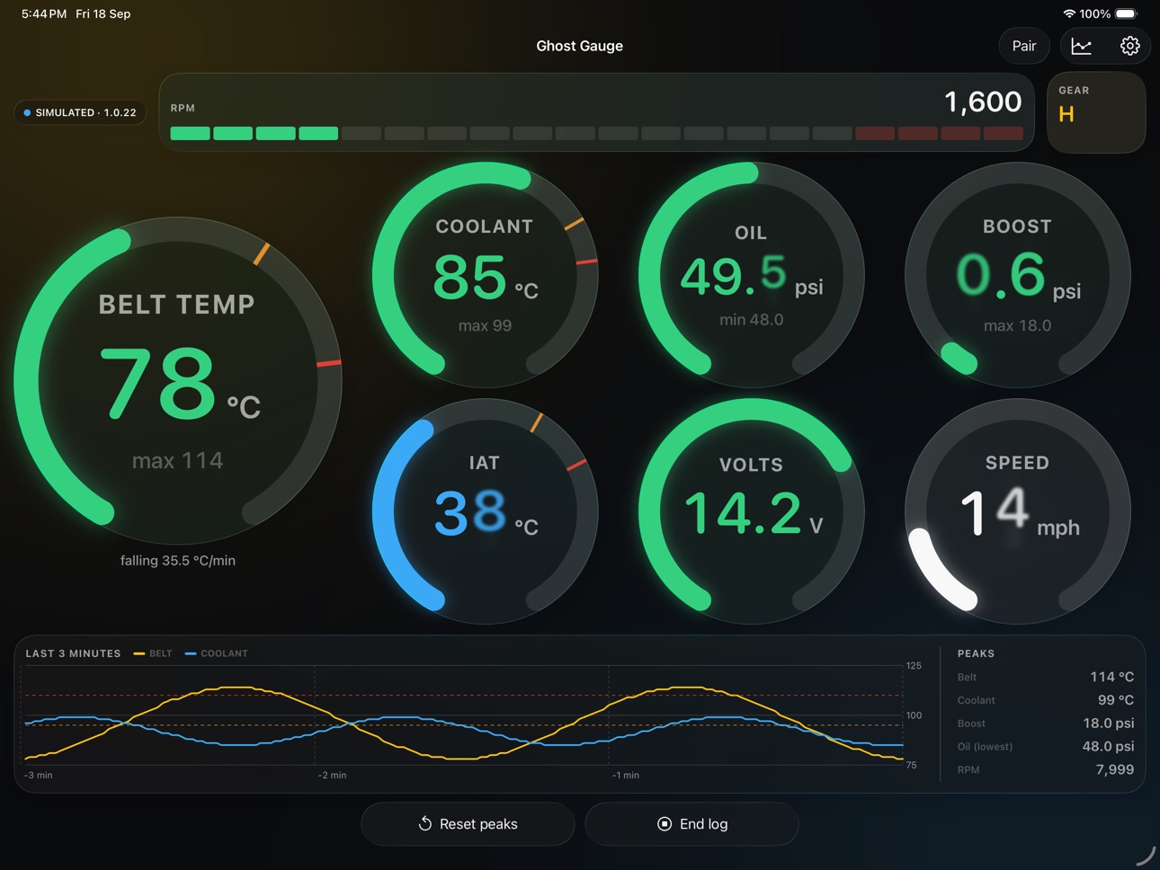The width and height of the screenshot is (1160, 870).
Task: Select the Coolant gauge
Action: (x=485, y=275)
